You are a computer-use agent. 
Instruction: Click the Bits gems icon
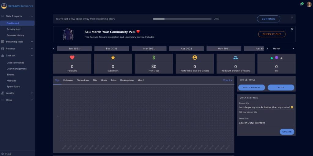276,58
